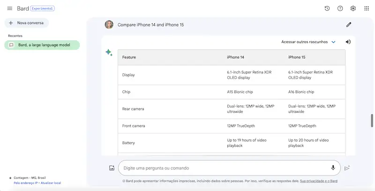Click the Recentes section label

[x=15, y=36]
